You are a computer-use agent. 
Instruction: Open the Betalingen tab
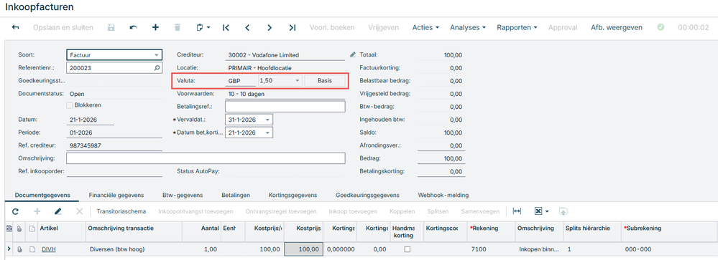click(x=236, y=195)
